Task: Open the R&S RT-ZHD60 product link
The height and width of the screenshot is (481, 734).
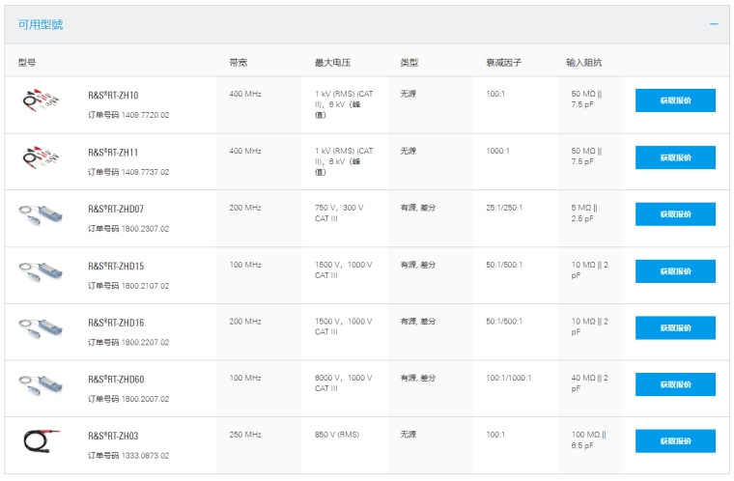Action: [116, 379]
